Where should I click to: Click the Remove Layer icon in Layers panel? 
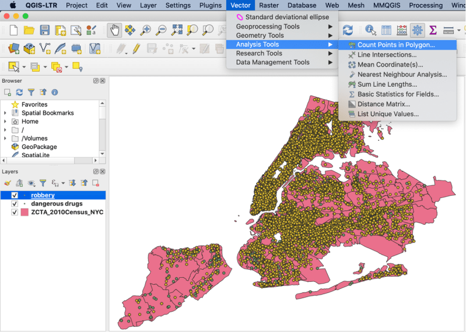tap(96, 183)
